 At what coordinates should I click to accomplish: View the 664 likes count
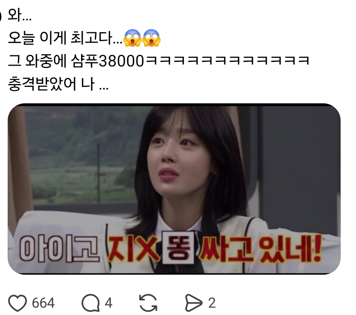43,303
